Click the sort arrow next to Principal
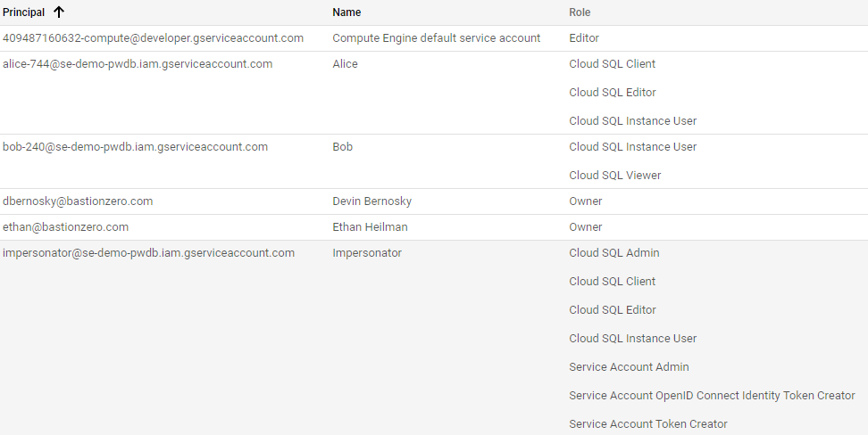This screenshot has width=868, height=435. tap(59, 12)
